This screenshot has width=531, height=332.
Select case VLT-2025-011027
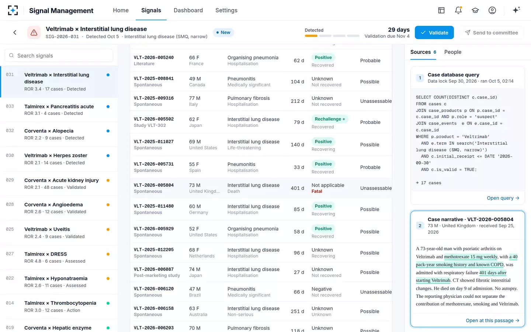click(x=154, y=142)
